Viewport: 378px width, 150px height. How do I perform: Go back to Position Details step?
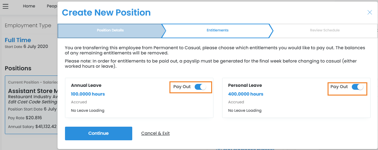(110, 30)
